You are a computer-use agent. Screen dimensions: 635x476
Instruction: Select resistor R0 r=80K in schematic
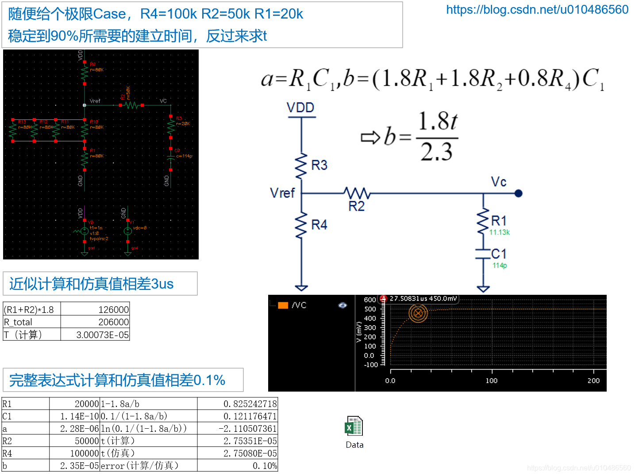[x=85, y=73]
